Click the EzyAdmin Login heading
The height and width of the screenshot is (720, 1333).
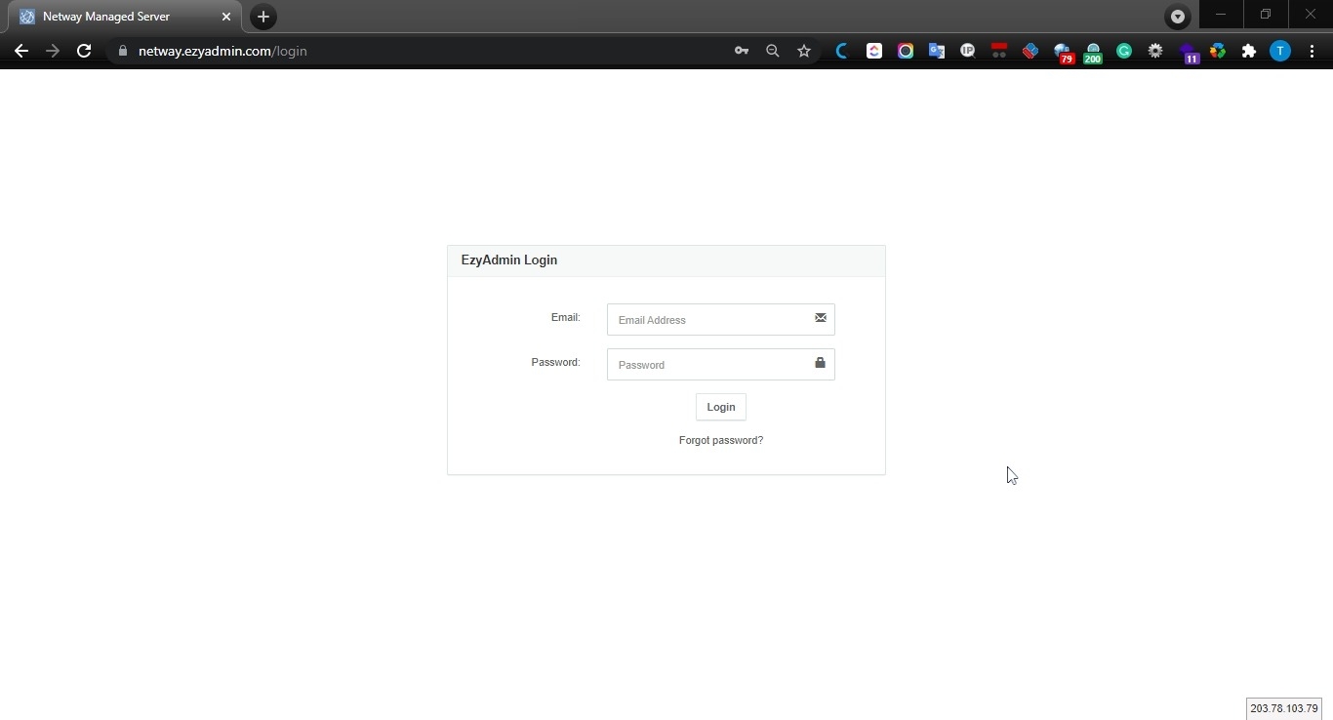click(509, 260)
